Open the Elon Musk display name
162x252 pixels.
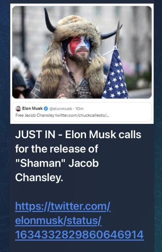click(x=32, y=108)
